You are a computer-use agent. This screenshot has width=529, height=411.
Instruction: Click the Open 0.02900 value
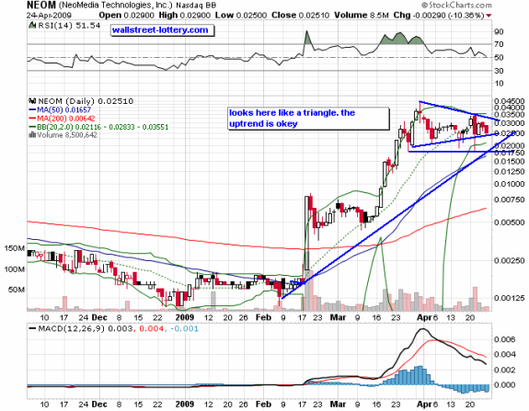(127, 16)
